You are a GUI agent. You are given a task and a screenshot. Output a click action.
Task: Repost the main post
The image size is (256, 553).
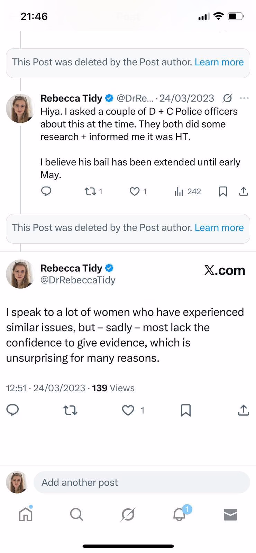tap(70, 410)
